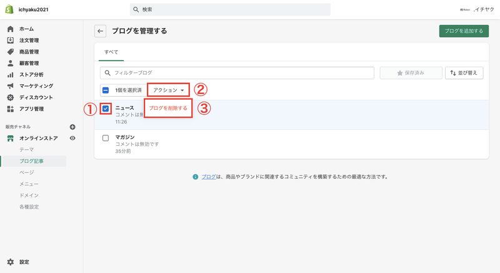
Task: Open 各種設定 in the sidebar
Action: pos(29,207)
